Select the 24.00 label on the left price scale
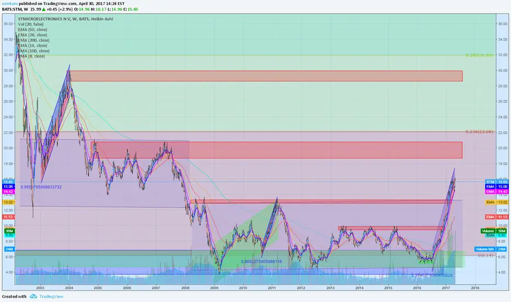The height and width of the screenshot is (302, 511). [8, 117]
